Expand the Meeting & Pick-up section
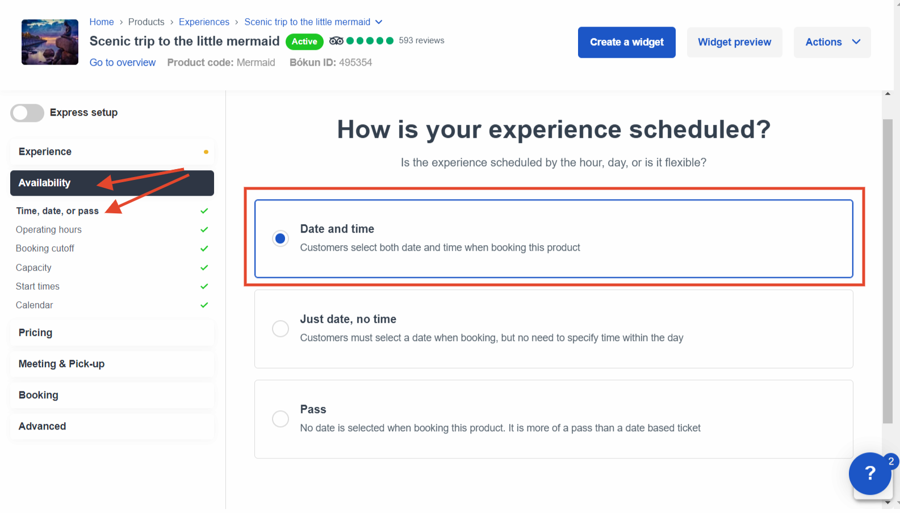900x513 pixels. 112,364
